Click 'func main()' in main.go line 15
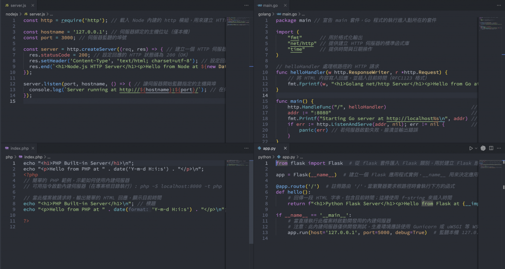 [293, 101]
